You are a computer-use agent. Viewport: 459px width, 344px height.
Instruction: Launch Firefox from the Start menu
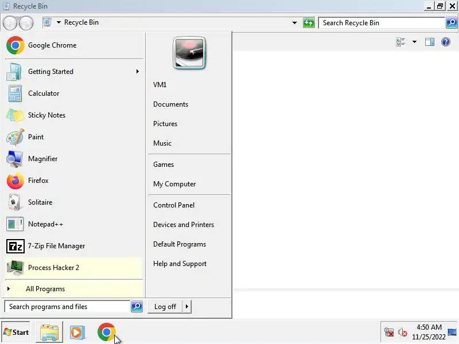pos(74,181)
